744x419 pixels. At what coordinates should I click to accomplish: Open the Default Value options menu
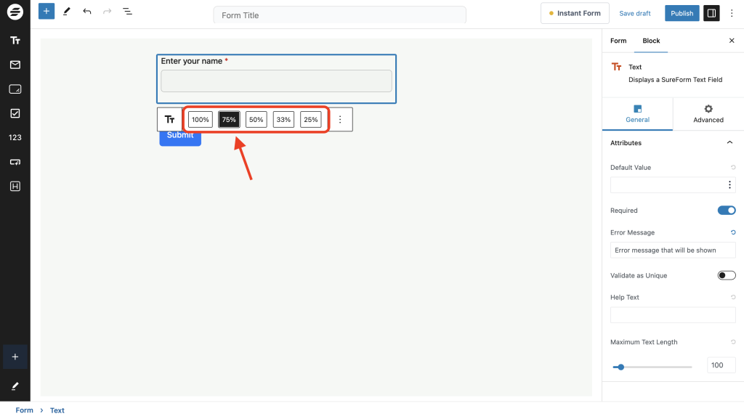click(729, 184)
